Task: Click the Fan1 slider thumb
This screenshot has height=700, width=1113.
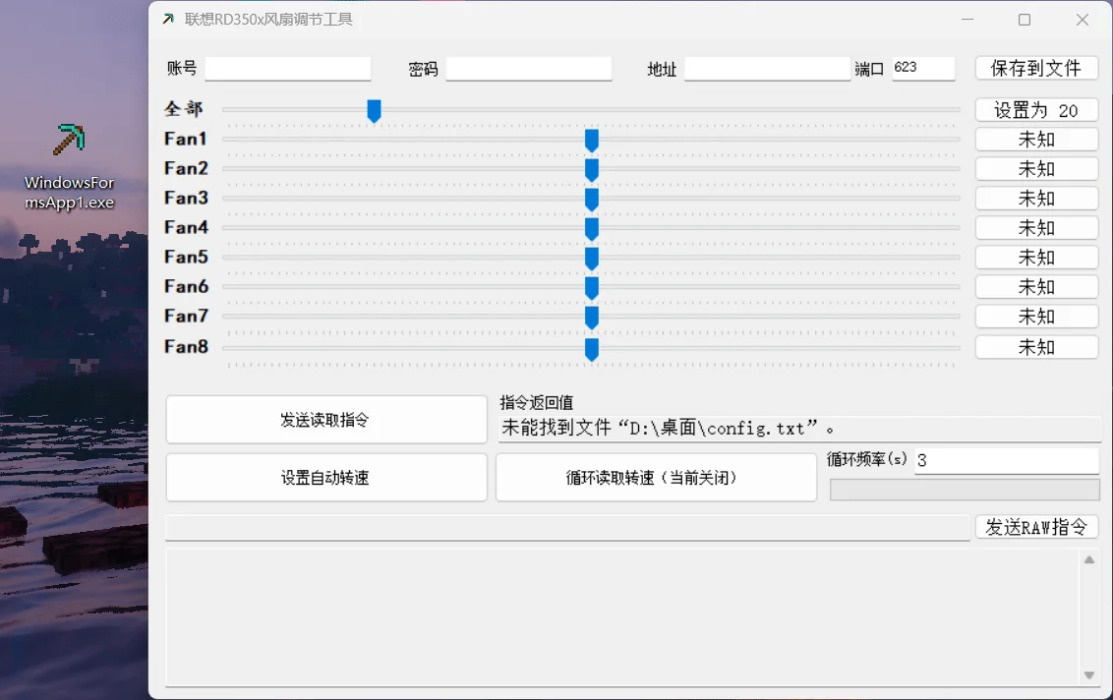Action: (592, 141)
